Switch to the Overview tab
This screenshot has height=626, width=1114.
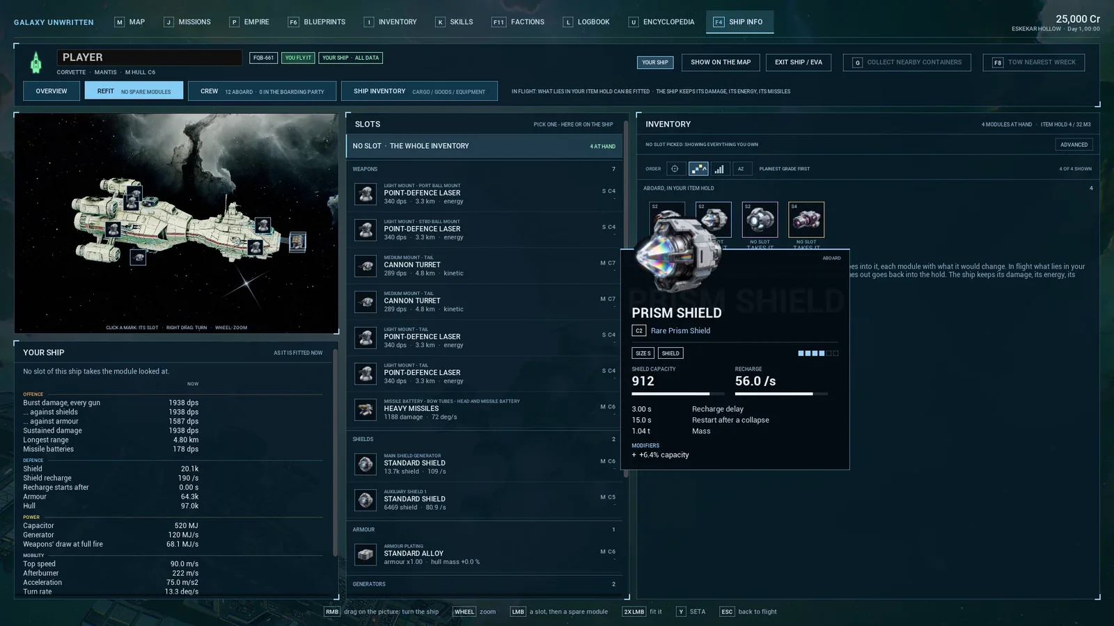(x=52, y=91)
